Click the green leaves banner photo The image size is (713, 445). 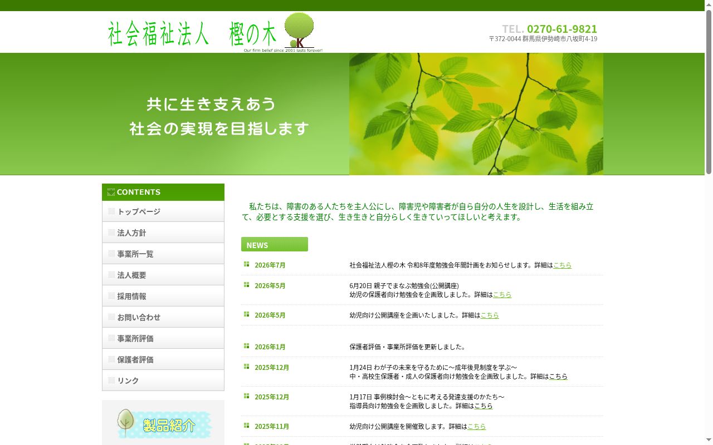click(x=476, y=114)
